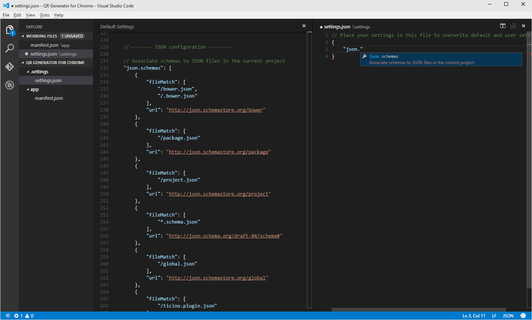
Task: Open manifest.json in Working Files
Action: coord(56,45)
